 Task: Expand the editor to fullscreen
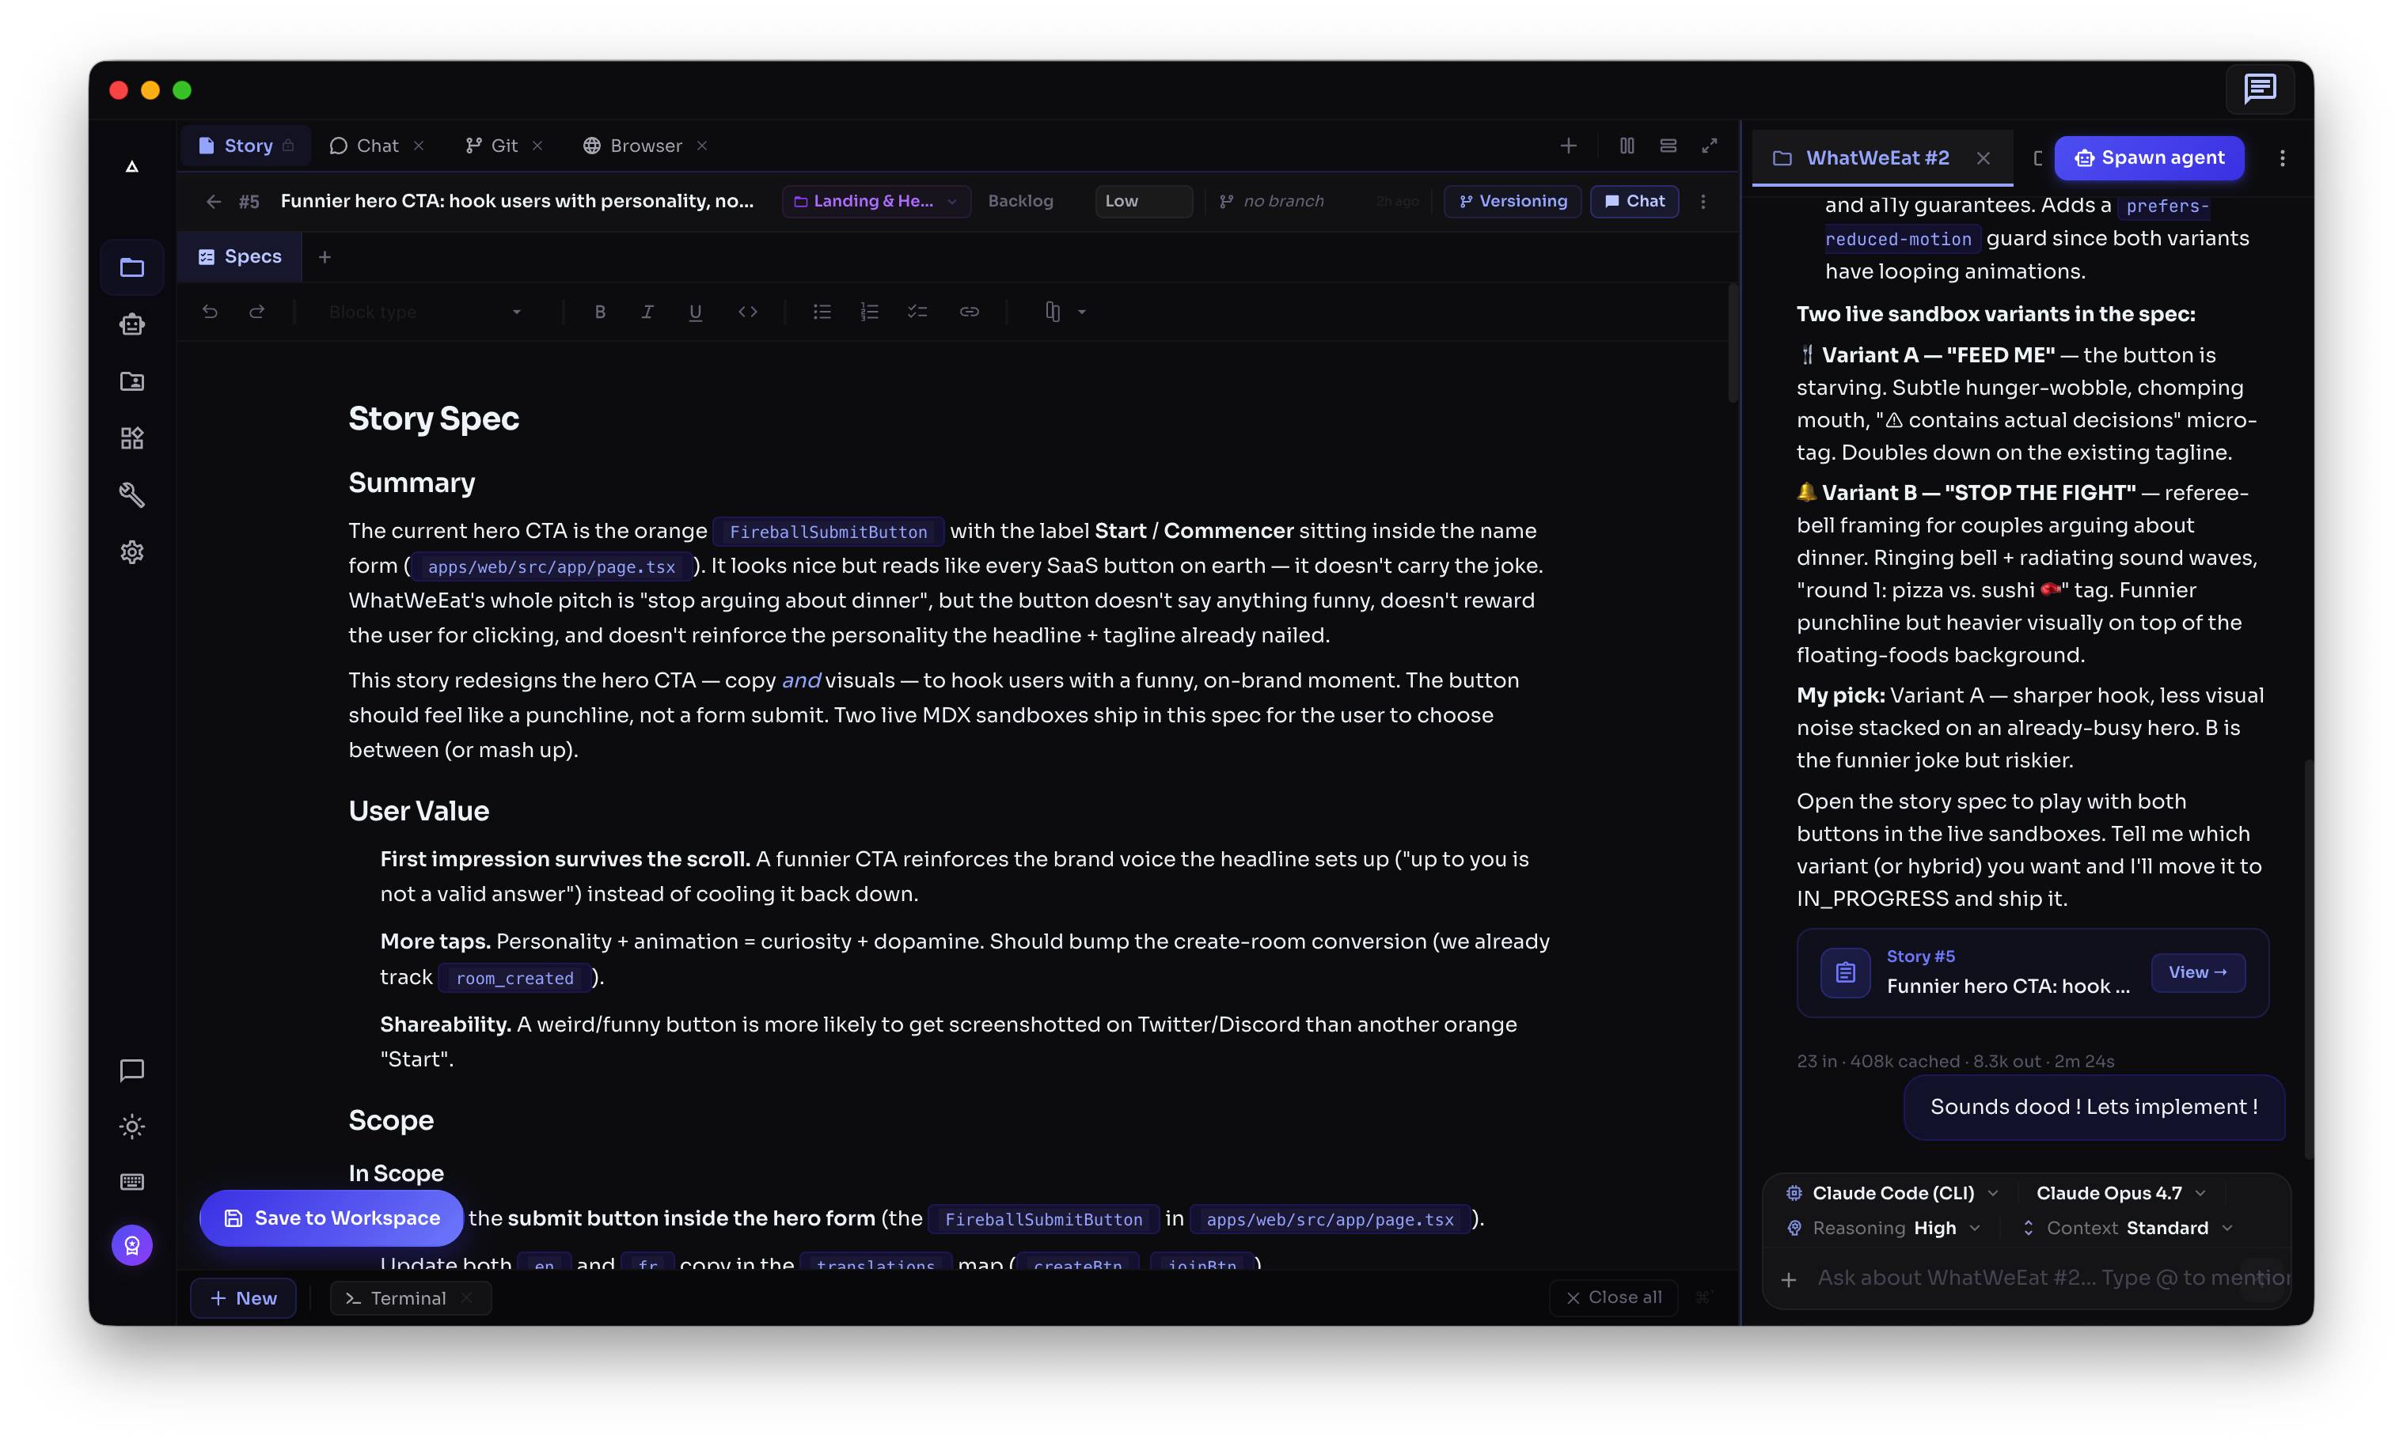click(1710, 146)
